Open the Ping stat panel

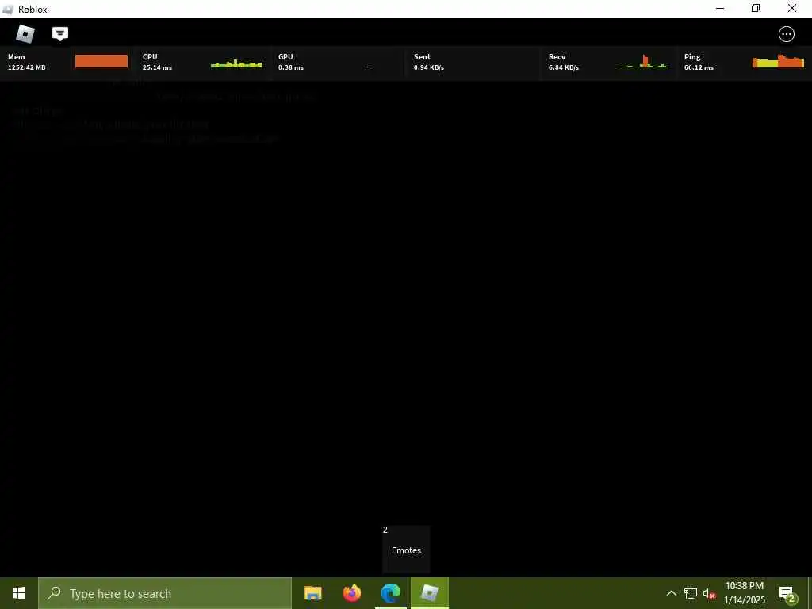pyautogui.click(x=744, y=62)
